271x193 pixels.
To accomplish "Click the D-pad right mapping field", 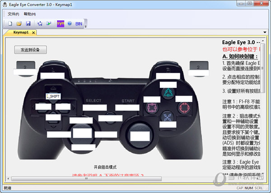I will pos(63,106).
